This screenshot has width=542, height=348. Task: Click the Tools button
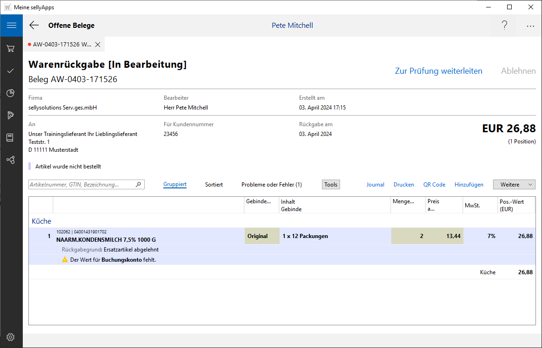point(331,185)
